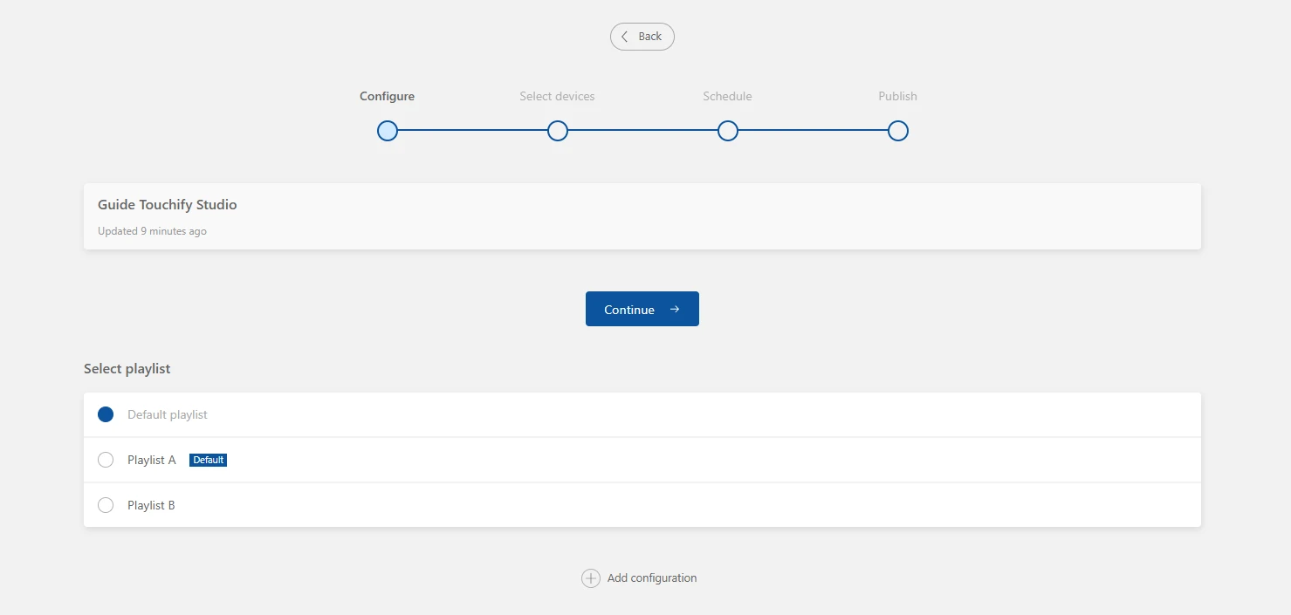This screenshot has width=1291, height=615.
Task: Click the Configure step label
Action: pos(387,96)
